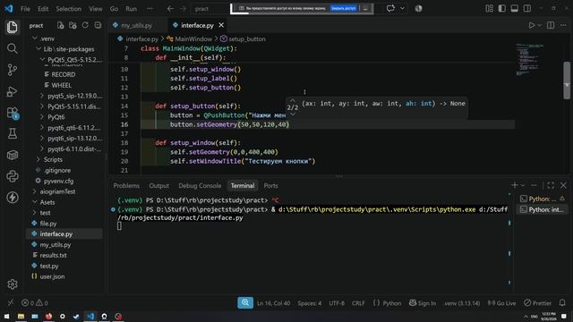Switch to Output panel tab
Image resolution: width=573 pixels, height=322 pixels.
[x=159, y=185]
